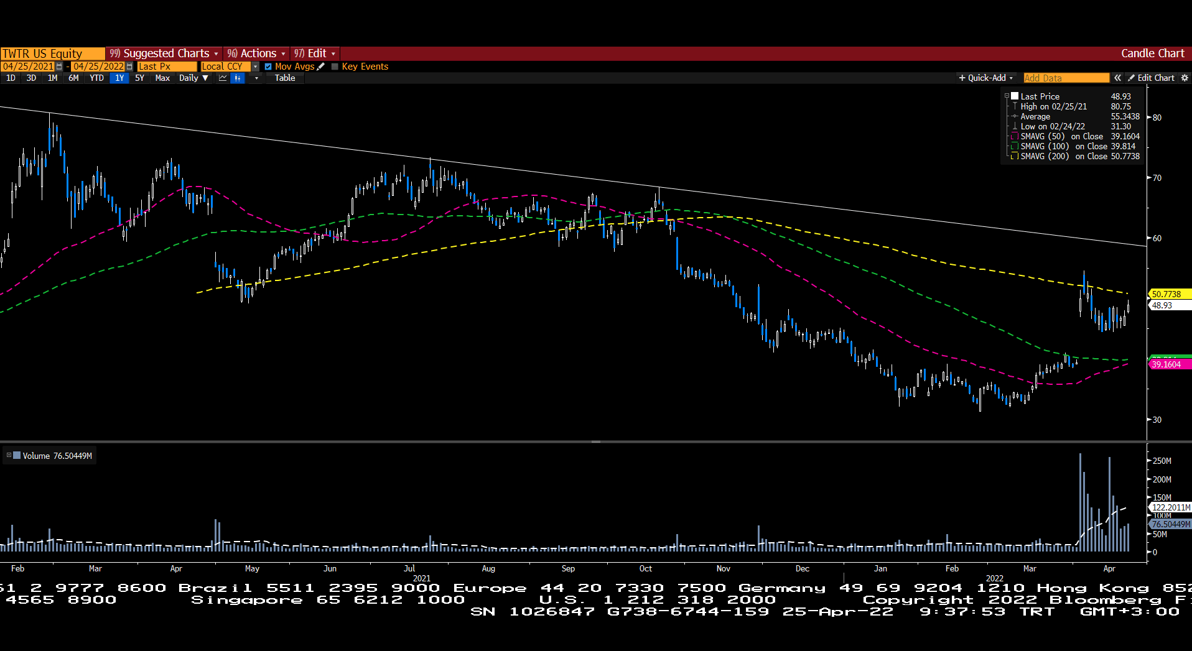Open the end date calendar picker
This screenshot has width=1192, height=651.
tap(129, 67)
